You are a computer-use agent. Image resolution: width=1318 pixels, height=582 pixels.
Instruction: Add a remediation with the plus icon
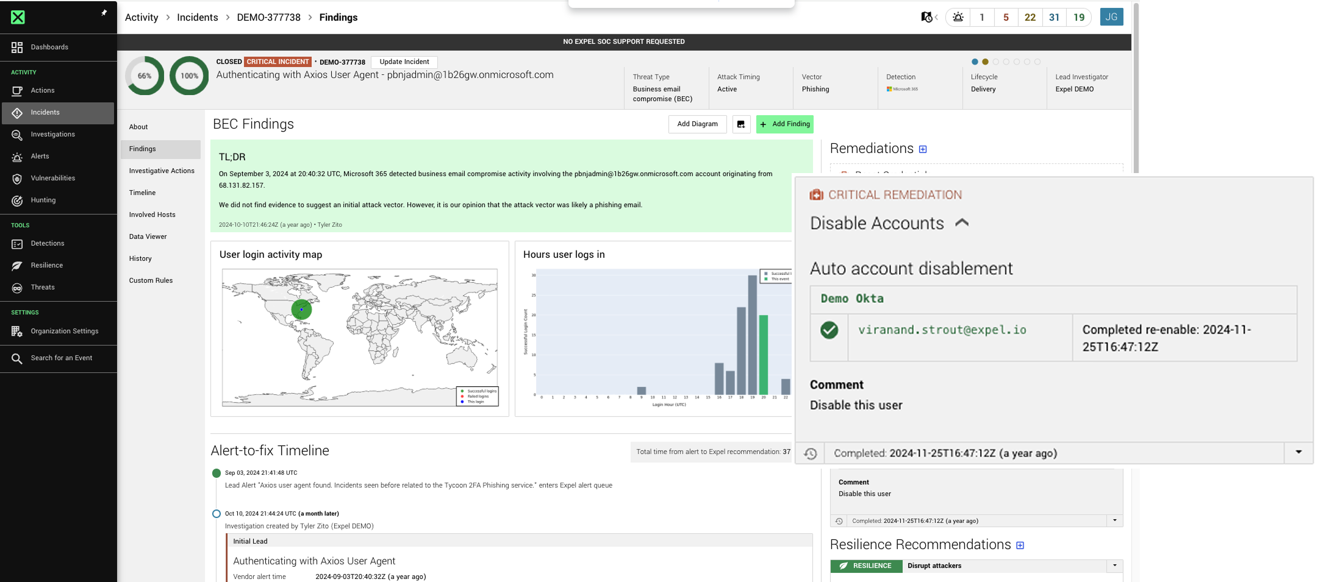[x=923, y=149]
